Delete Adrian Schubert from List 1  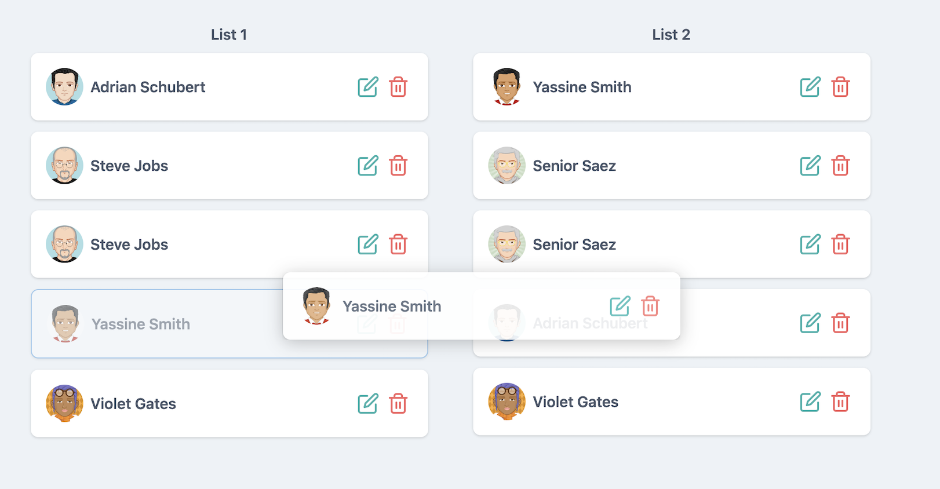pos(398,87)
